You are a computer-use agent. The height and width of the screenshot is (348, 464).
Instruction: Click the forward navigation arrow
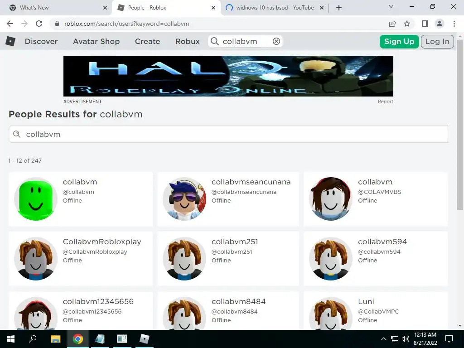(x=24, y=24)
